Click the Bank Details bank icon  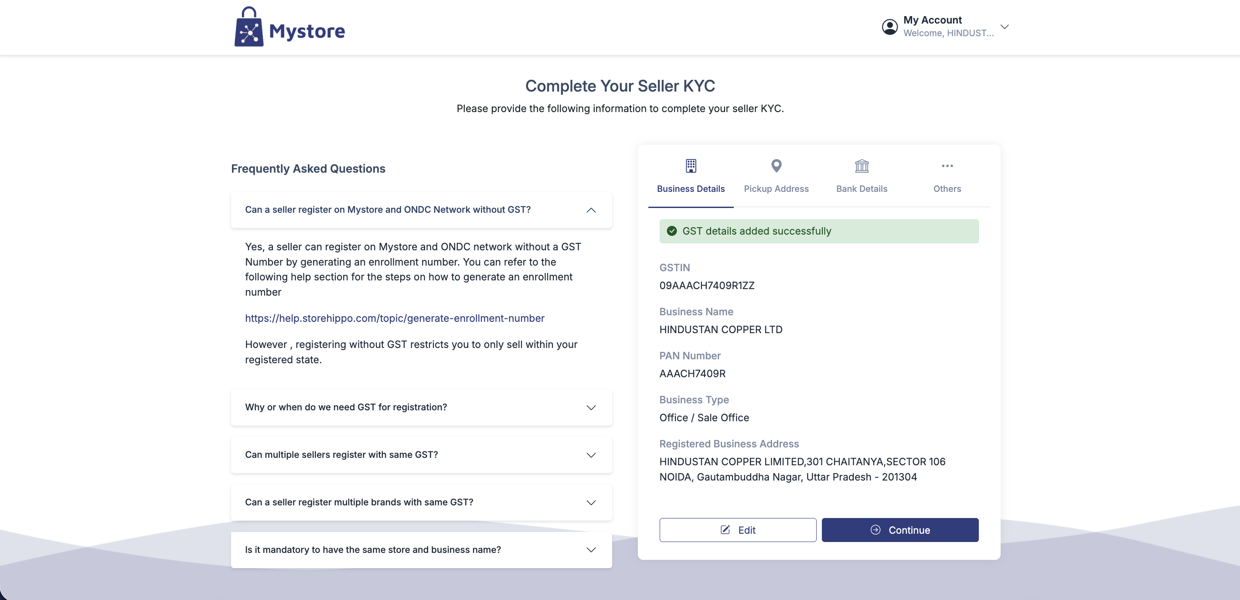click(x=861, y=166)
